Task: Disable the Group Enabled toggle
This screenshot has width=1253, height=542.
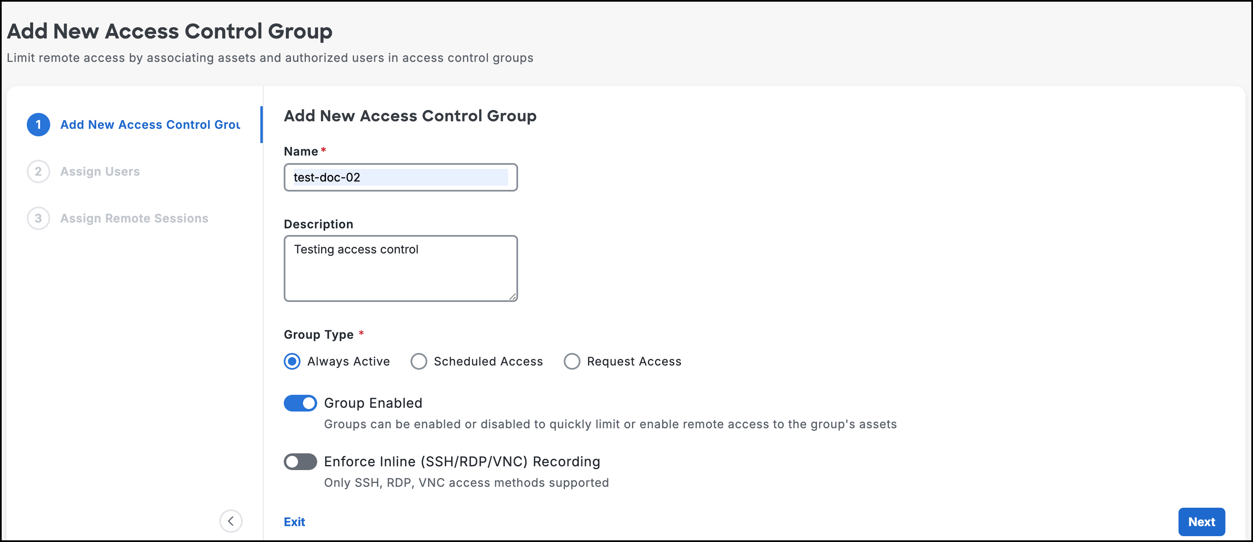Action: point(300,403)
